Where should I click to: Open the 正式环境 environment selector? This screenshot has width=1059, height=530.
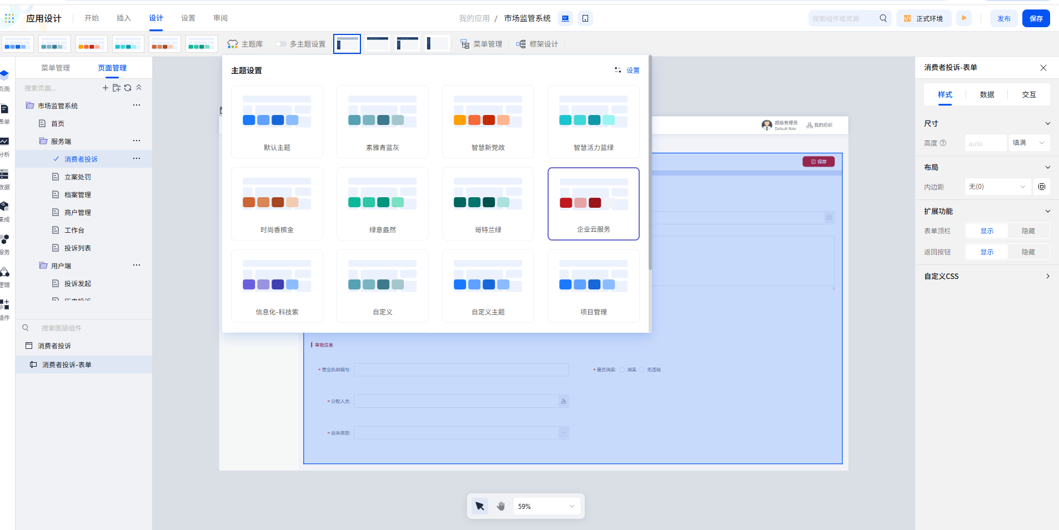[924, 18]
